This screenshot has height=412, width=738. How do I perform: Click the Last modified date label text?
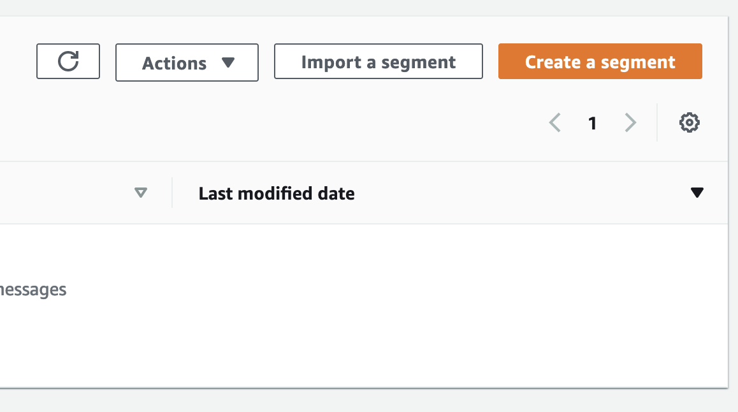277,193
